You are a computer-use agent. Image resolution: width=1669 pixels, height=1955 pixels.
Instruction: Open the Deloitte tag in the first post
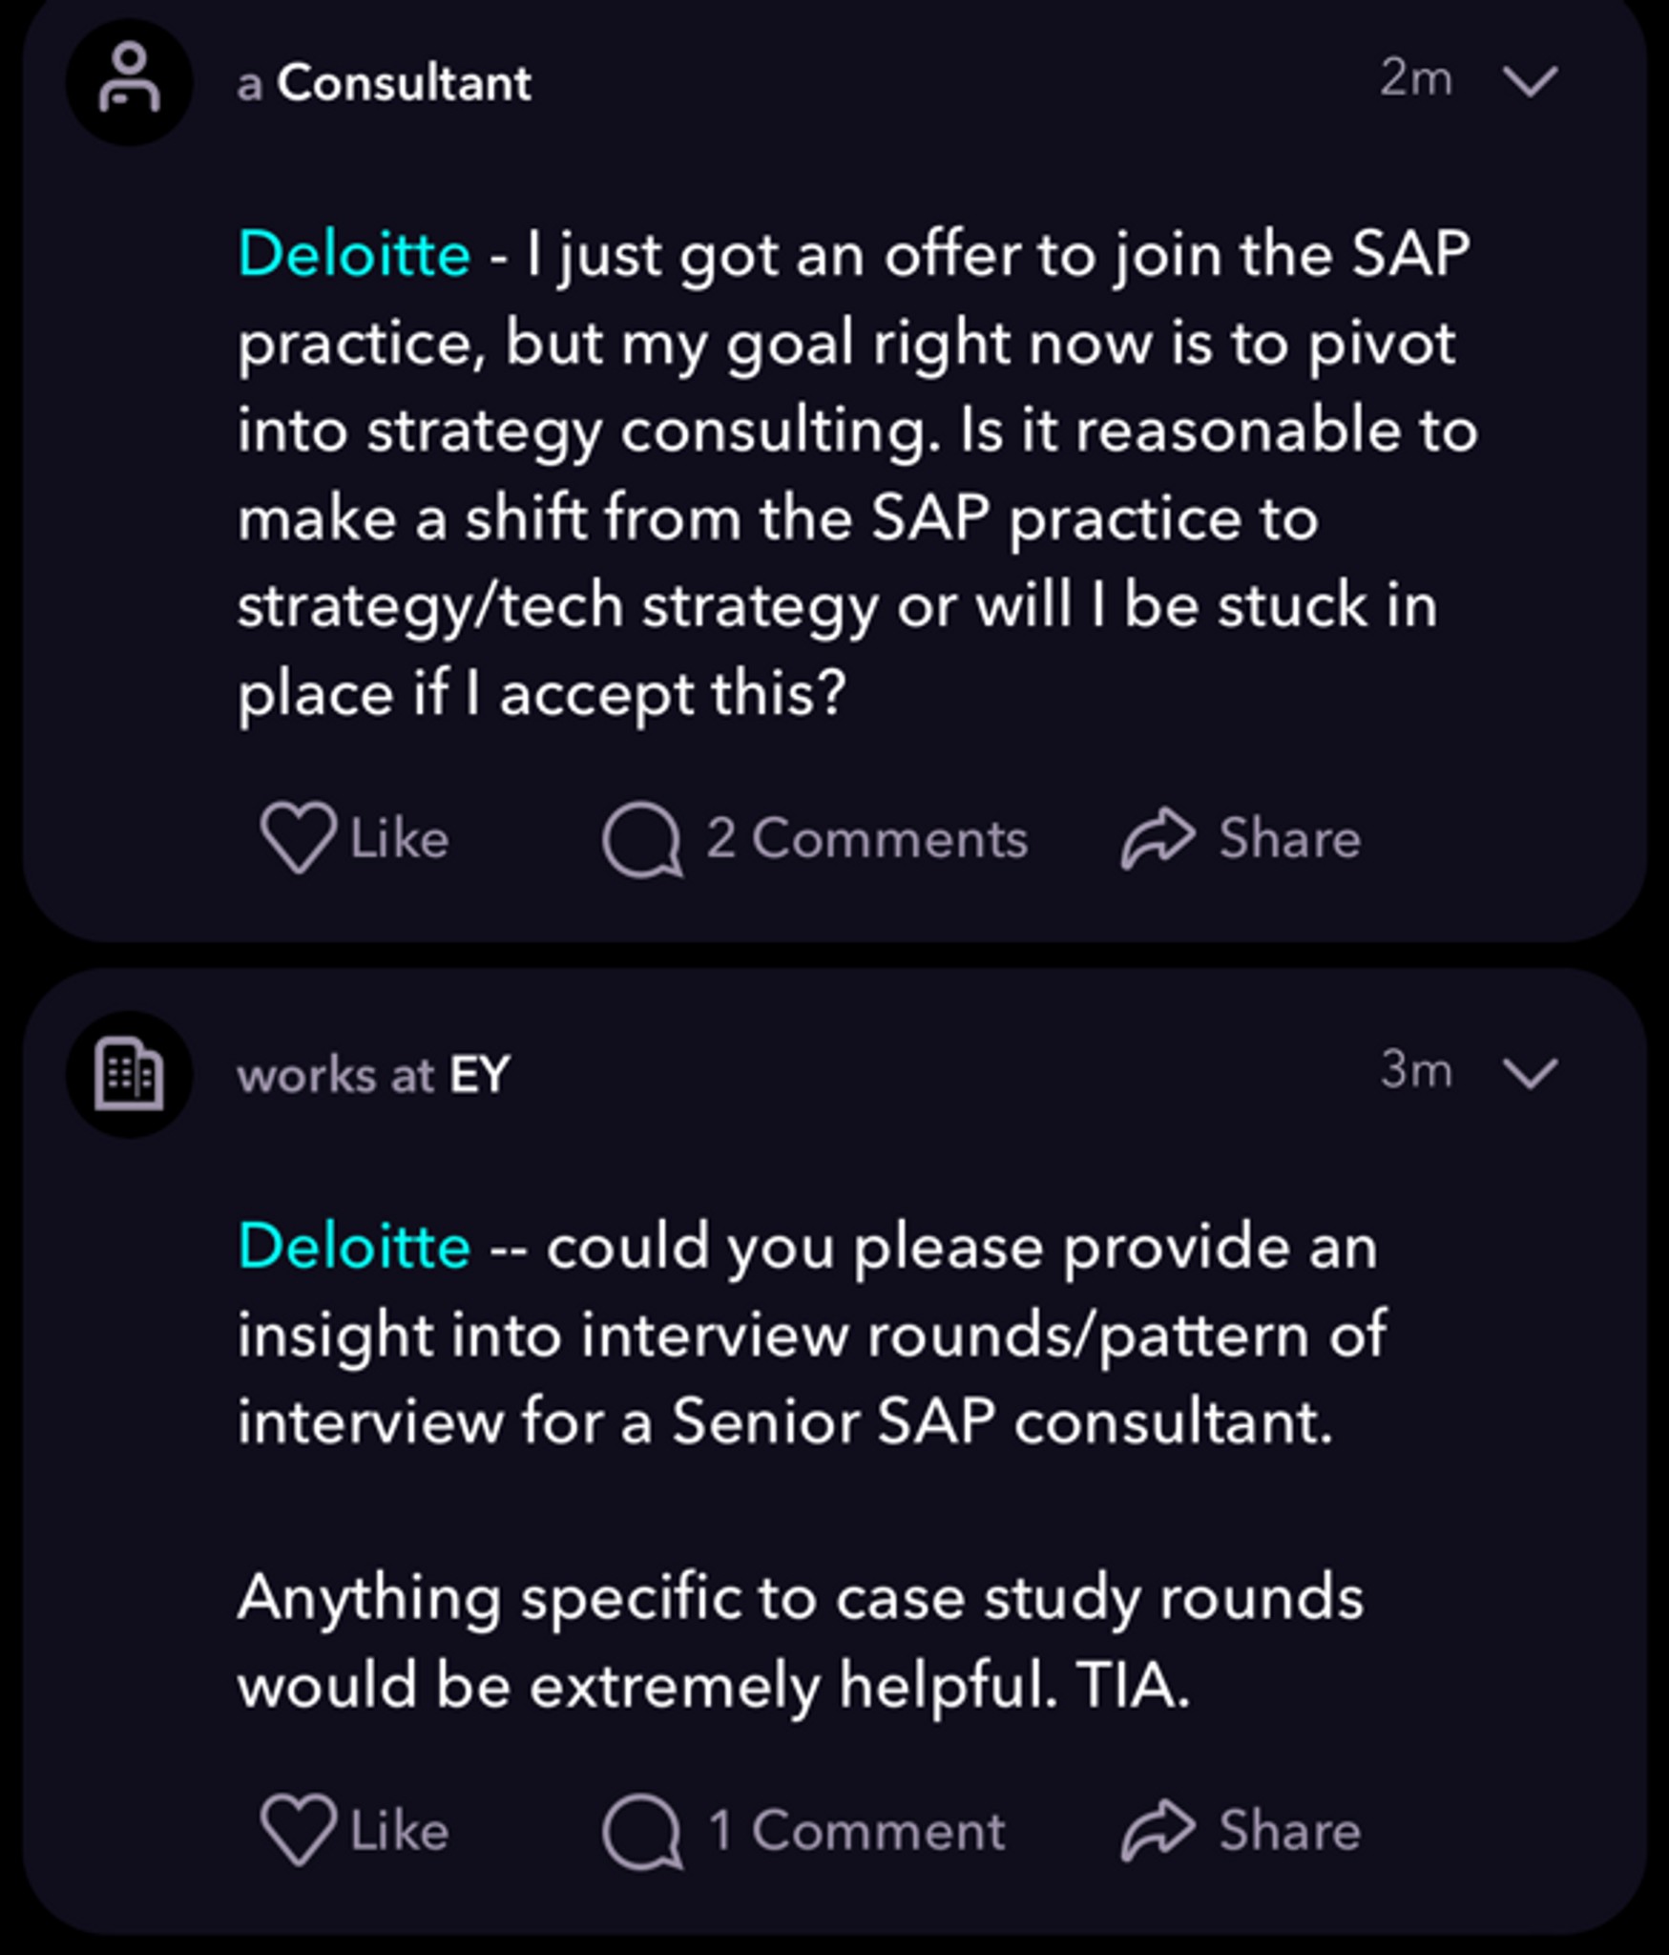click(x=354, y=254)
